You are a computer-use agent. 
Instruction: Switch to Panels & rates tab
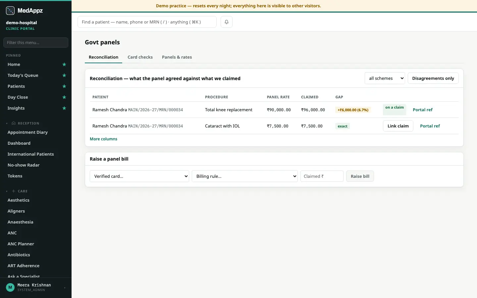pyautogui.click(x=177, y=57)
